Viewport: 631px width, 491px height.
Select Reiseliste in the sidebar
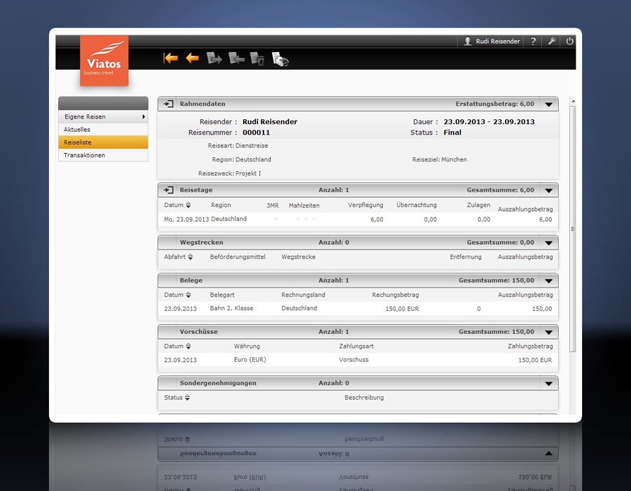(104, 142)
